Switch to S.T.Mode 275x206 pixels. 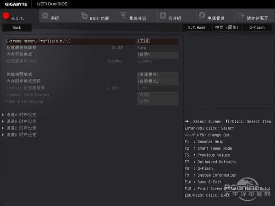(197, 27)
